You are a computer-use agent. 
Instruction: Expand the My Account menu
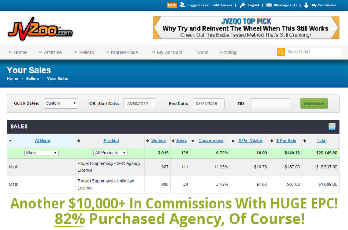(167, 53)
